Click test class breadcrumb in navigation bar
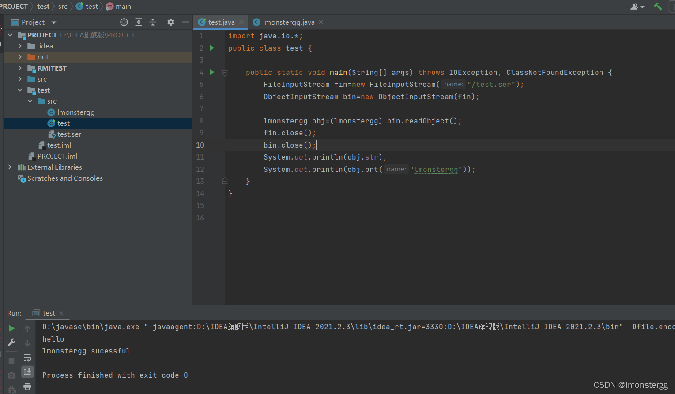This screenshot has height=394, width=675. tap(87, 6)
